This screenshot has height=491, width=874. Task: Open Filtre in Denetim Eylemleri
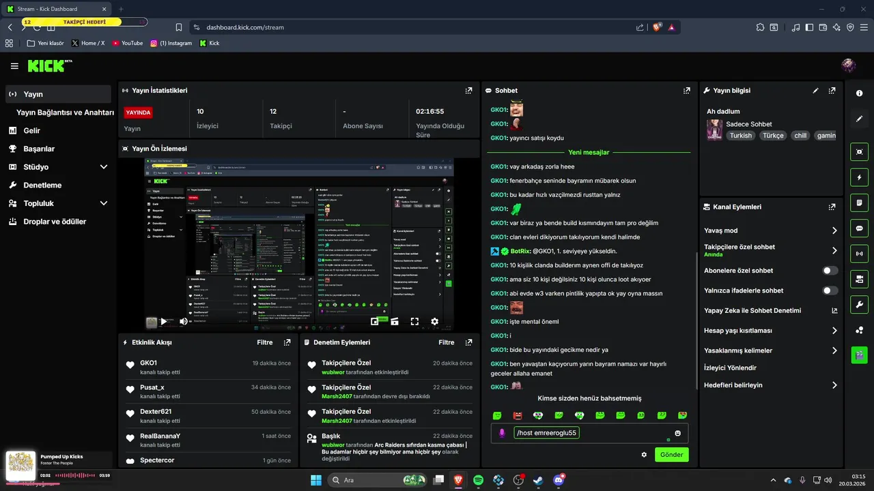click(x=447, y=342)
